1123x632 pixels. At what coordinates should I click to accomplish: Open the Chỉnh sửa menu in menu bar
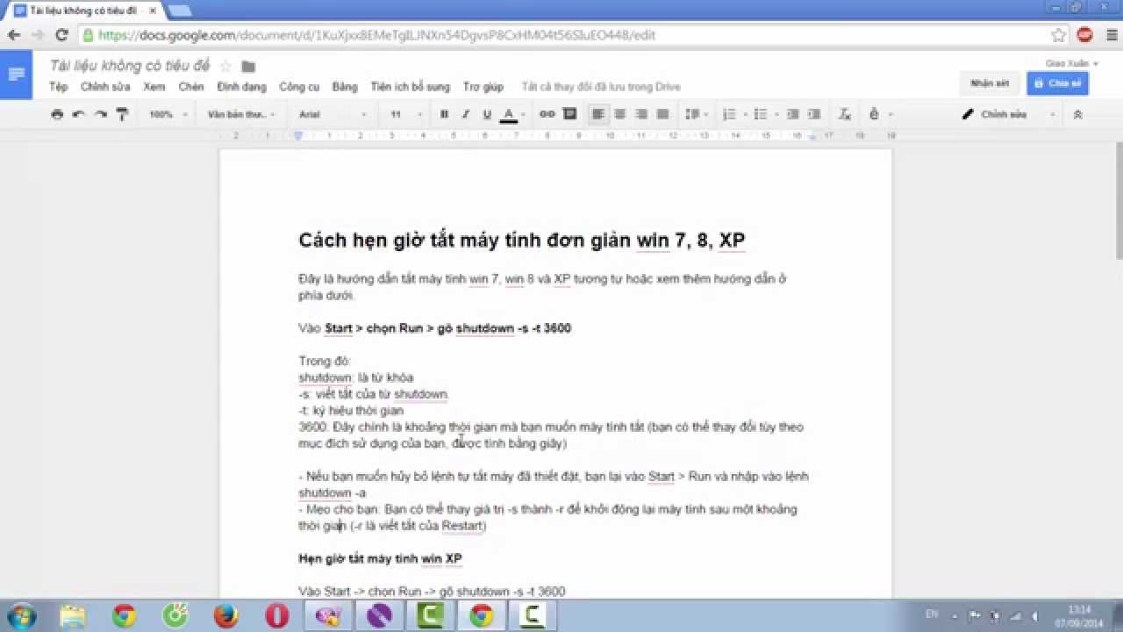pyautogui.click(x=105, y=87)
